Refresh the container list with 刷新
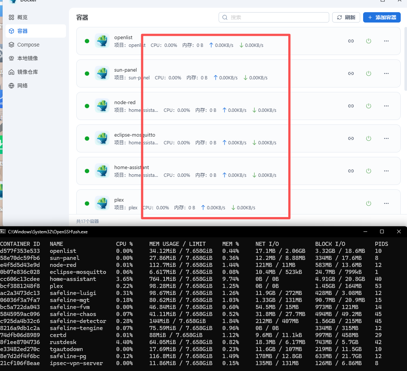This screenshot has height=371, width=407. pyautogui.click(x=346, y=17)
